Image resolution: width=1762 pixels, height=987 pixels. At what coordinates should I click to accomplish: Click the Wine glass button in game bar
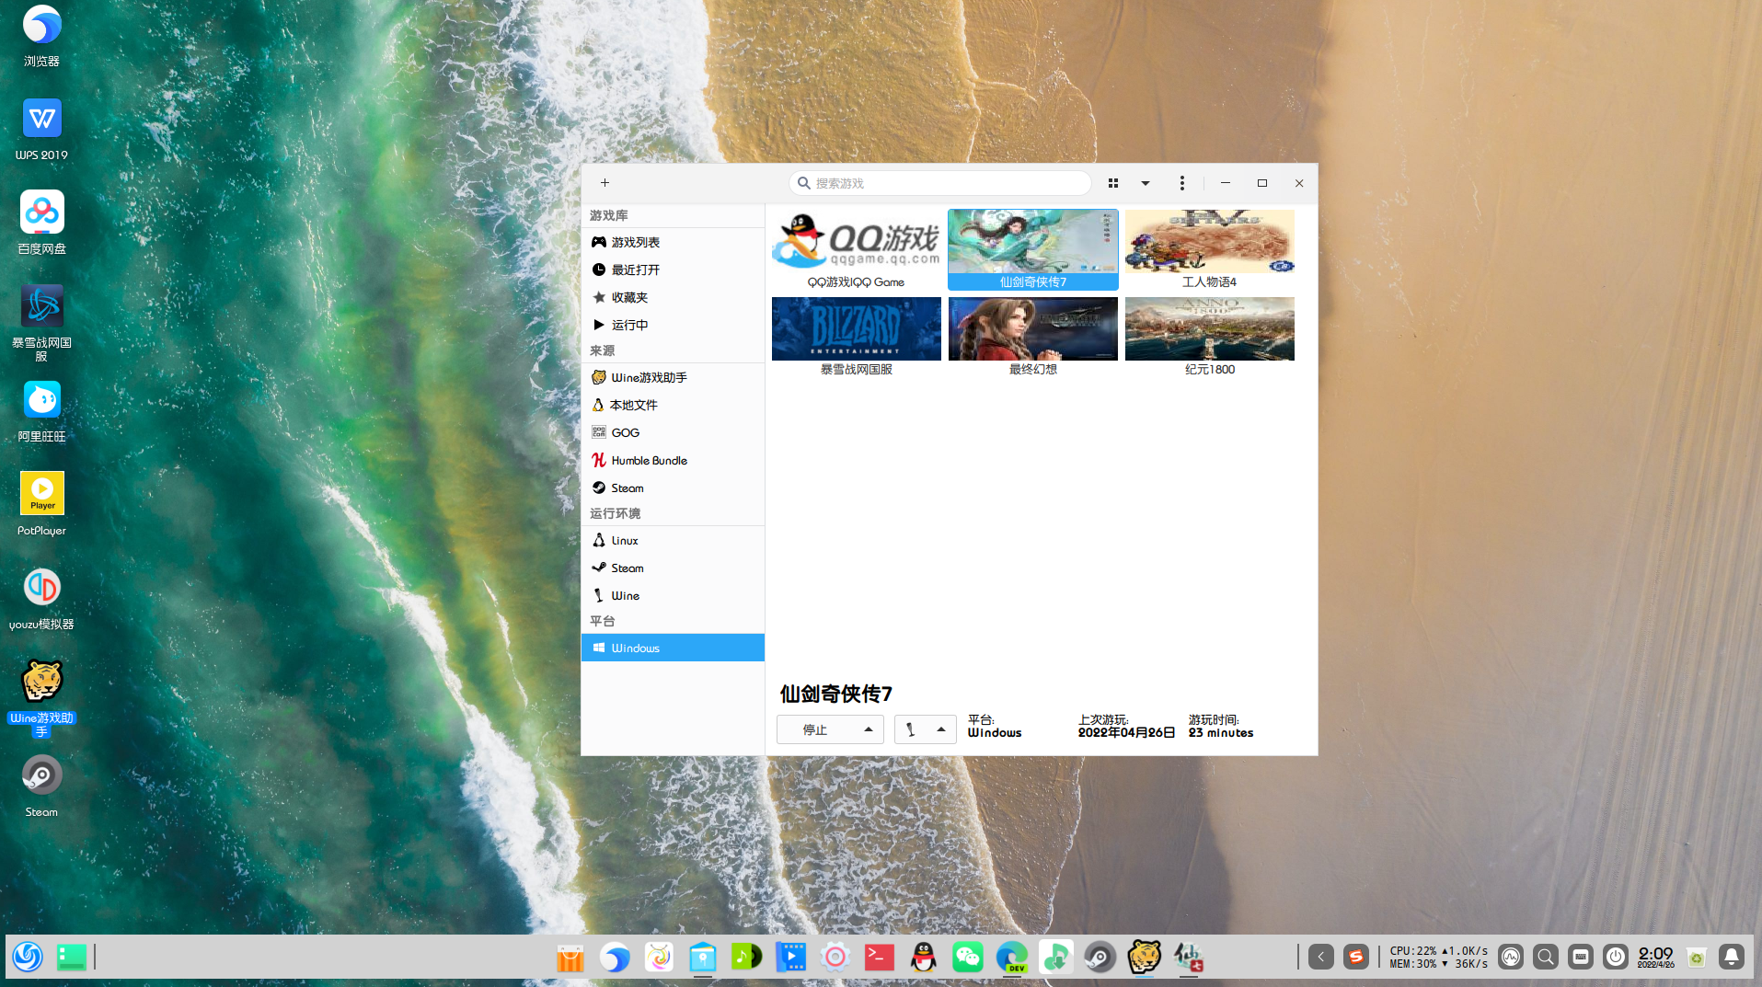click(x=911, y=729)
